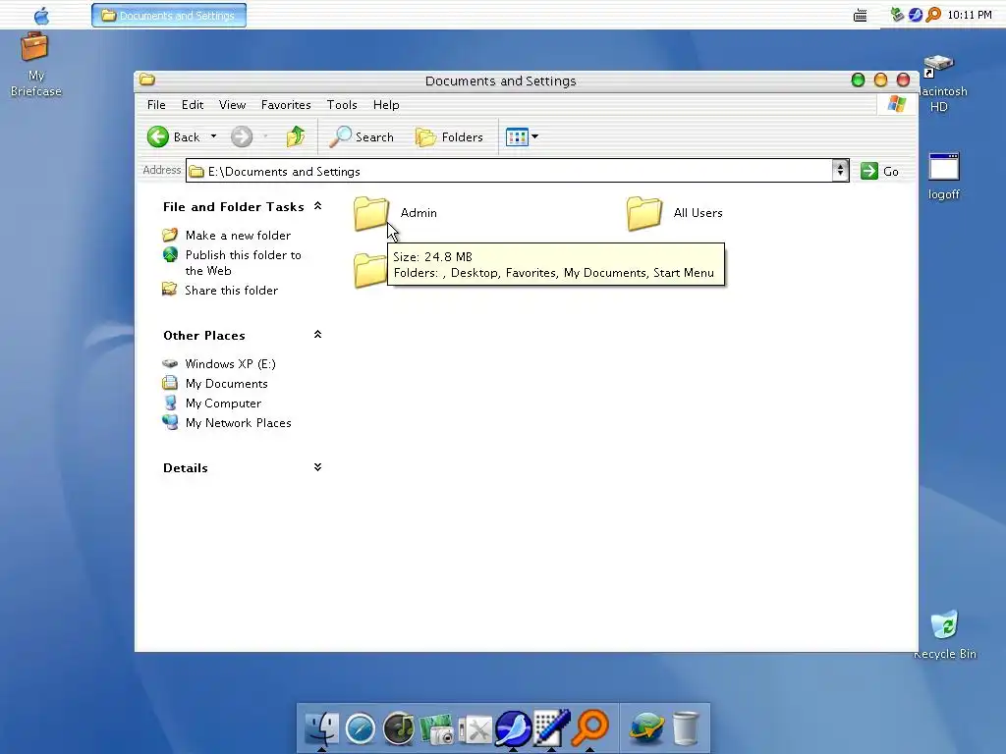Click Publish this folder to the Web
Image resolution: width=1006 pixels, height=754 pixels.
pos(244,263)
